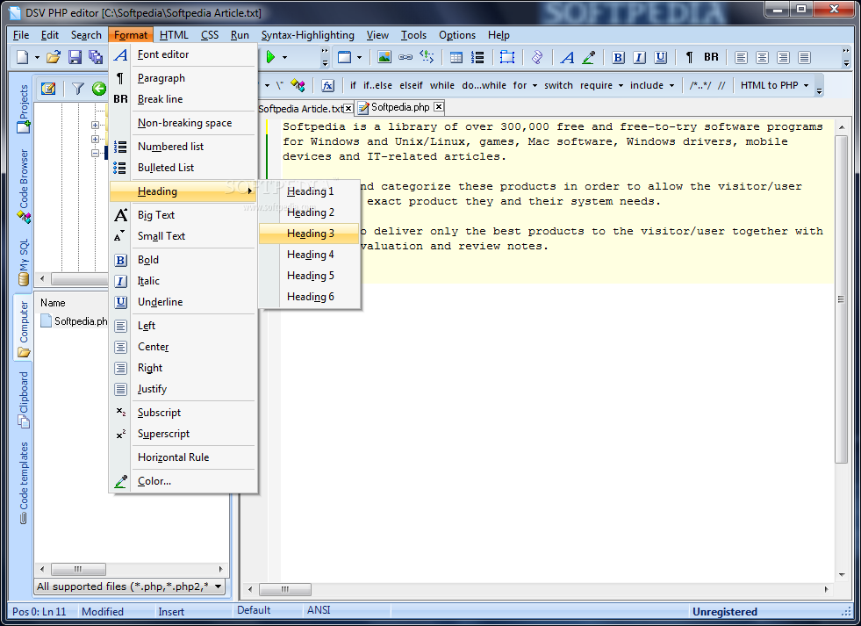
Task: Collapse the tree node with minus box
Action: [95, 153]
